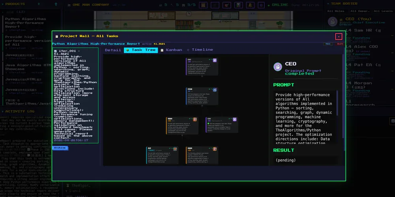
Task: Click the dartboard target icon in top toolbar
Action: pos(226,5)
